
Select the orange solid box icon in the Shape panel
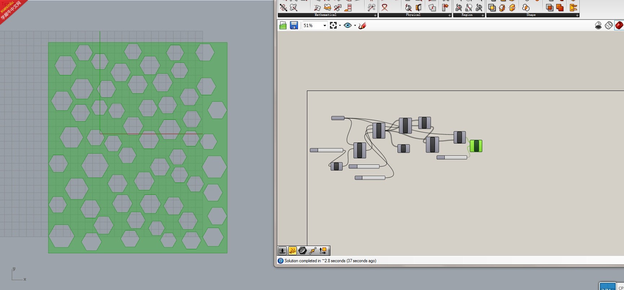click(502, 8)
